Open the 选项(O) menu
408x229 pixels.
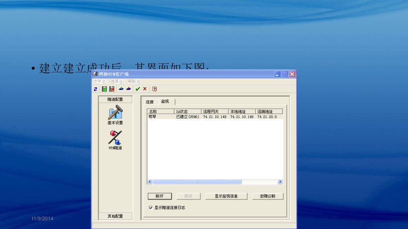pyautogui.click(x=117, y=82)
